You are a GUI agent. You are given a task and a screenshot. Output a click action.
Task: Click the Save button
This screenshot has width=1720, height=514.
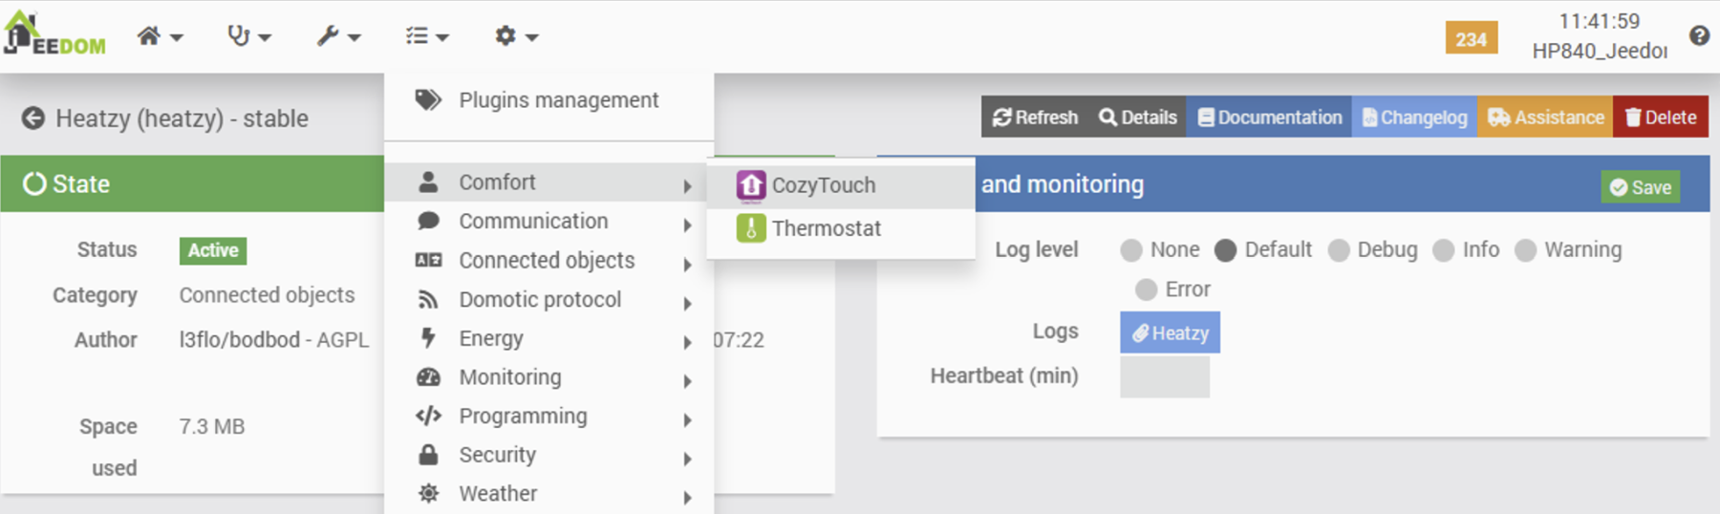(1641, 187)
